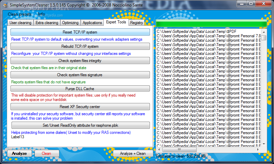Click the horizontal scrollbar thumb
This screenshot has height=164, width=274.
179,149
